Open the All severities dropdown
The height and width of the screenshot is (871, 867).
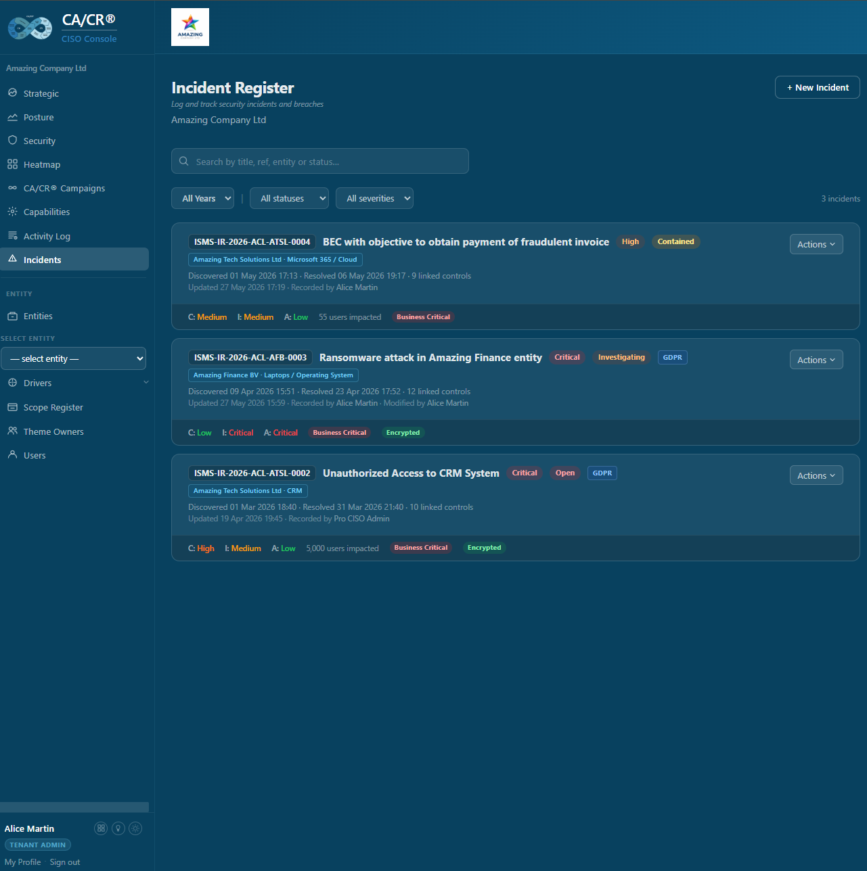coord(374,198)
